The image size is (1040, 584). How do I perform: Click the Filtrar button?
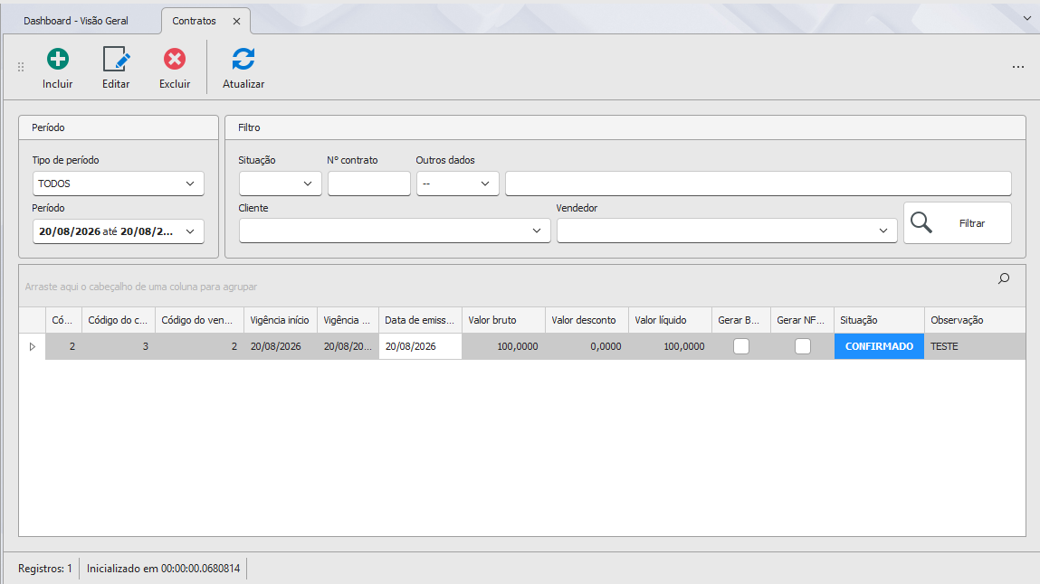pos(957,223)
